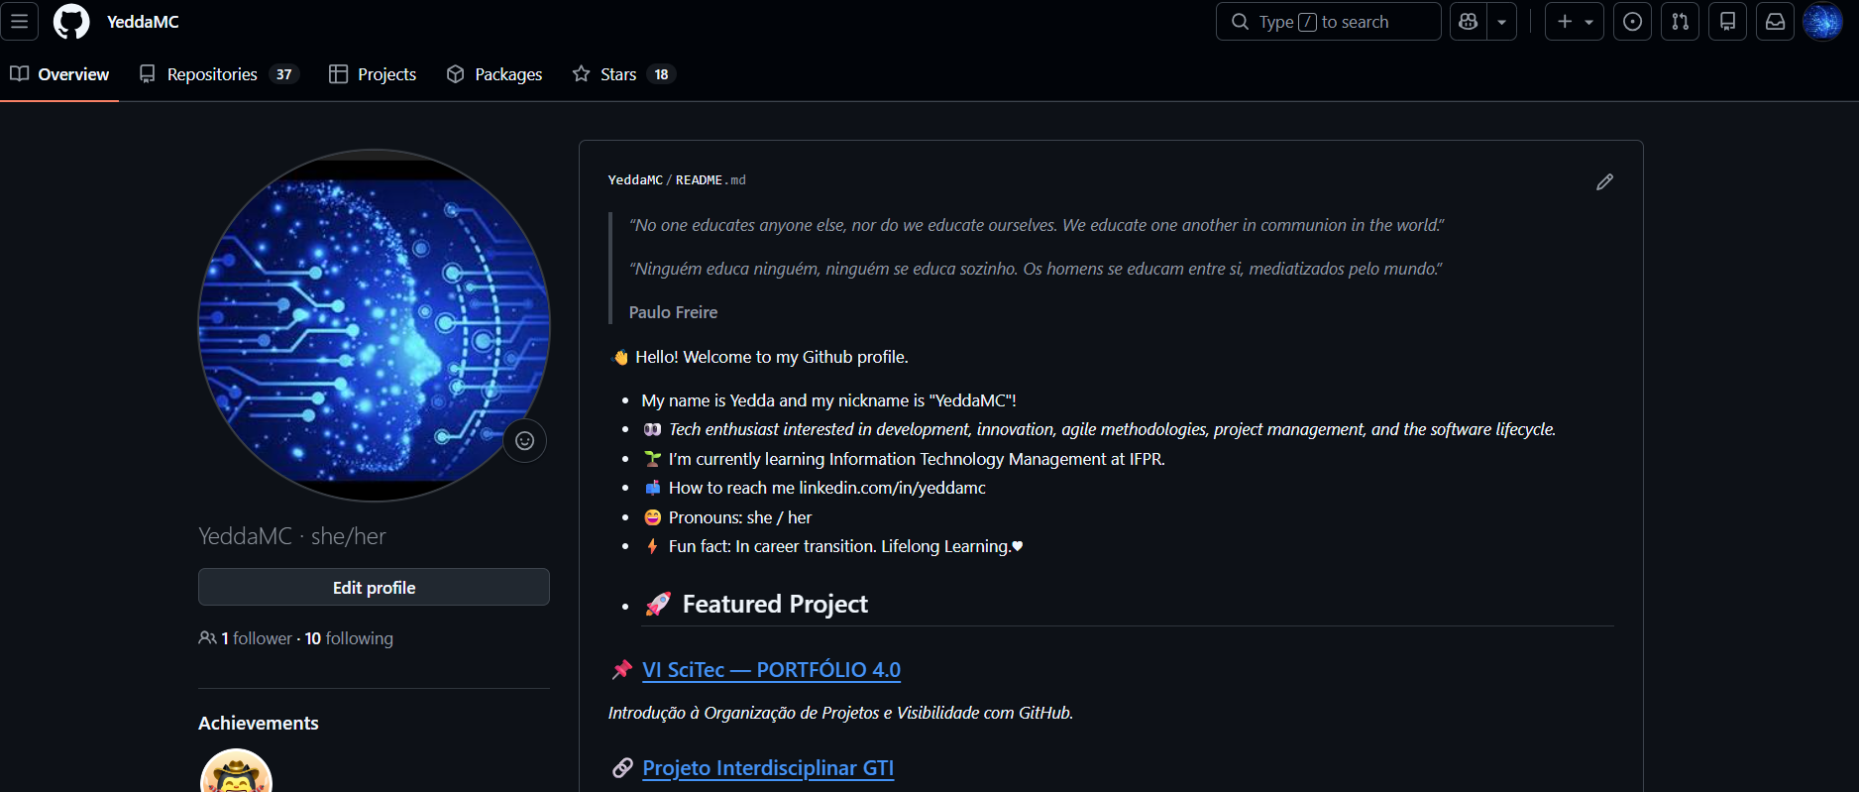This screenshot has height=792, width=1859.
Task: Open your repositories icon in header
Action: pyautogui.click(x=1727, y=22)
